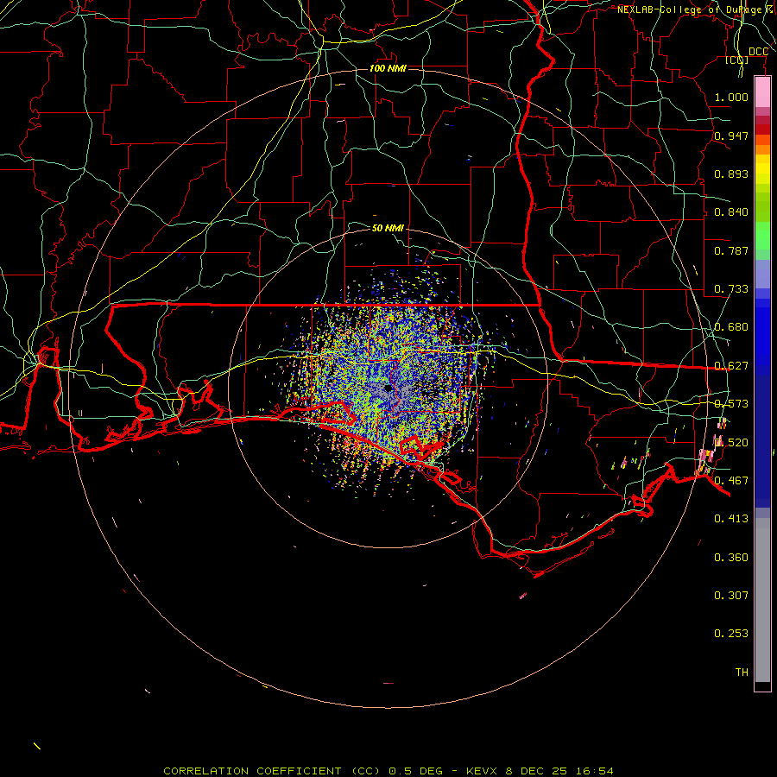This screenshot has height=777, width=777.
Task: Click the 0.733 scale value
Action: coord(731,289)
